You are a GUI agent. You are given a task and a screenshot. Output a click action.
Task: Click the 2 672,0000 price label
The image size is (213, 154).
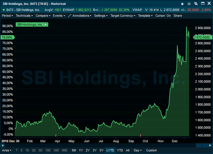tap(202, 37)
